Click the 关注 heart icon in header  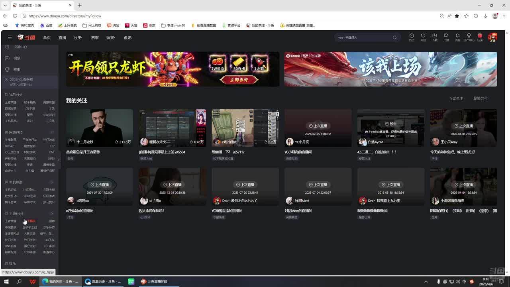[423, 37]
